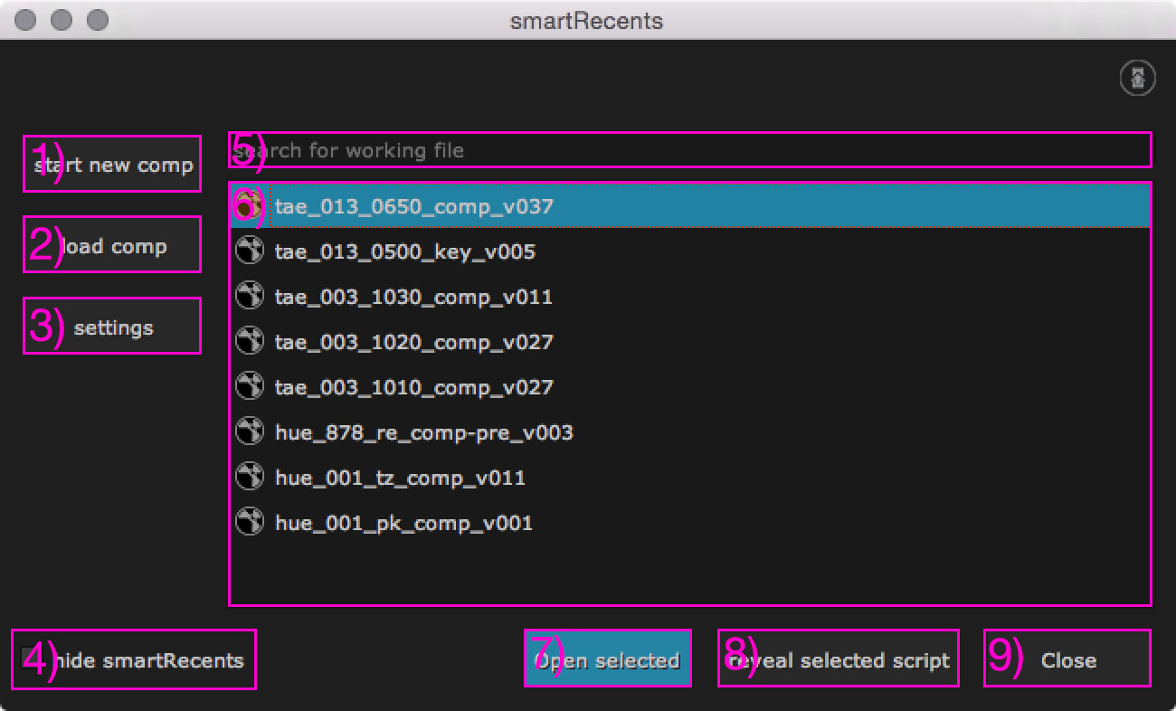Focus the search for working file field
Viewport: 1176px width, 711px height.
click(x=689, y=150)
